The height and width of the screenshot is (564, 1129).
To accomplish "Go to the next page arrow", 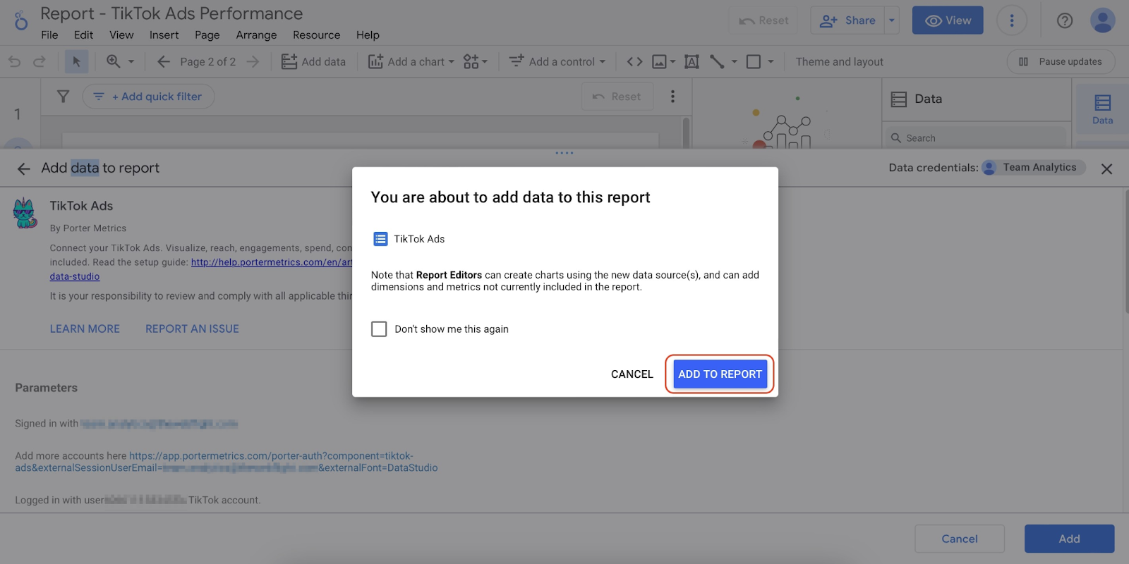I will (253, 62).
